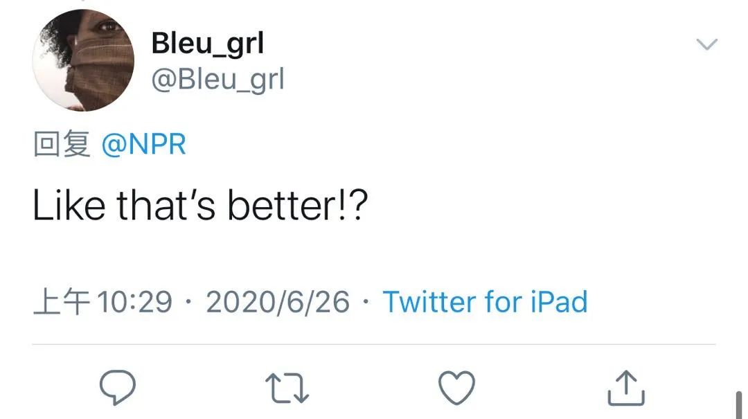
Task: Click the Twitter for iPad source link
Action: click(485, 302)
